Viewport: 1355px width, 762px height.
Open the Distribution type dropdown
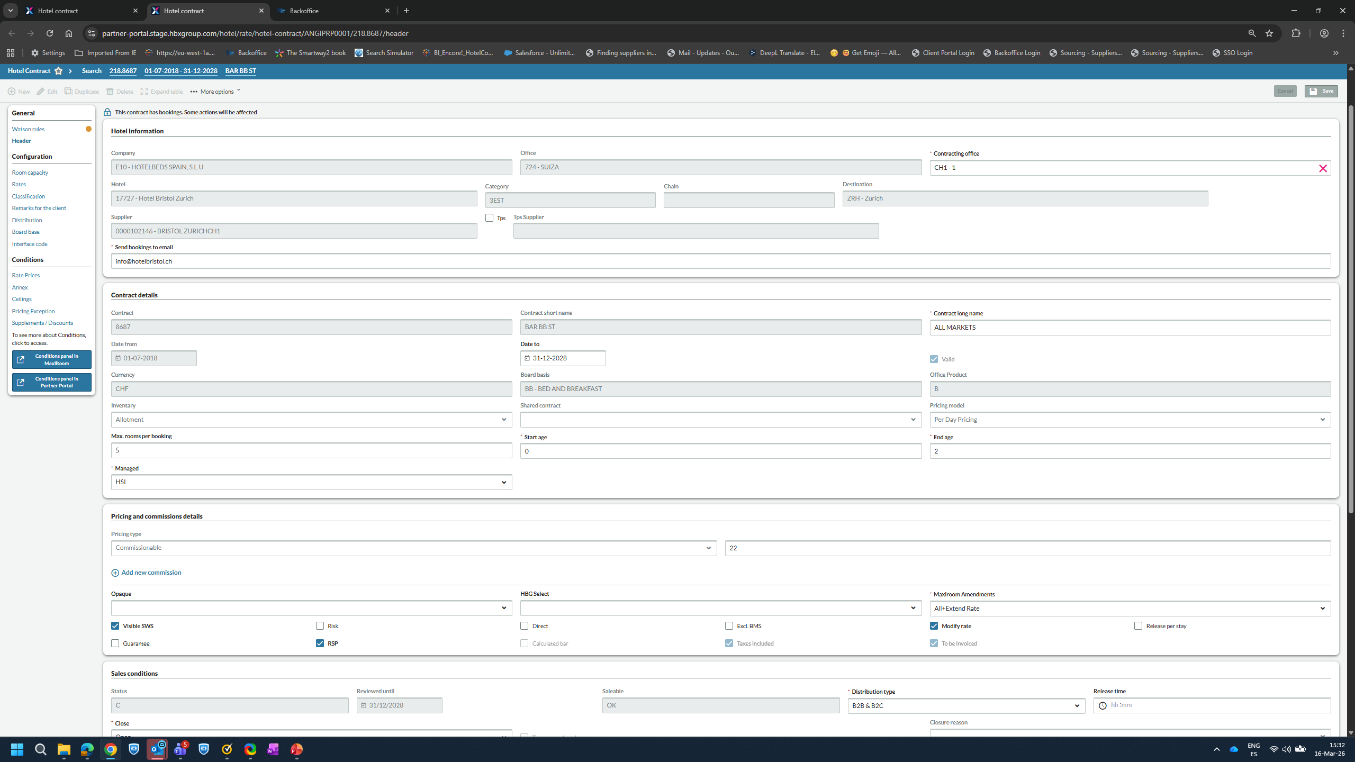point(966,705)
